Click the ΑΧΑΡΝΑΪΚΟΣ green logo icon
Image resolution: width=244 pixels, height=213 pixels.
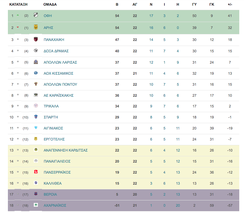click(x=36, y=205)
